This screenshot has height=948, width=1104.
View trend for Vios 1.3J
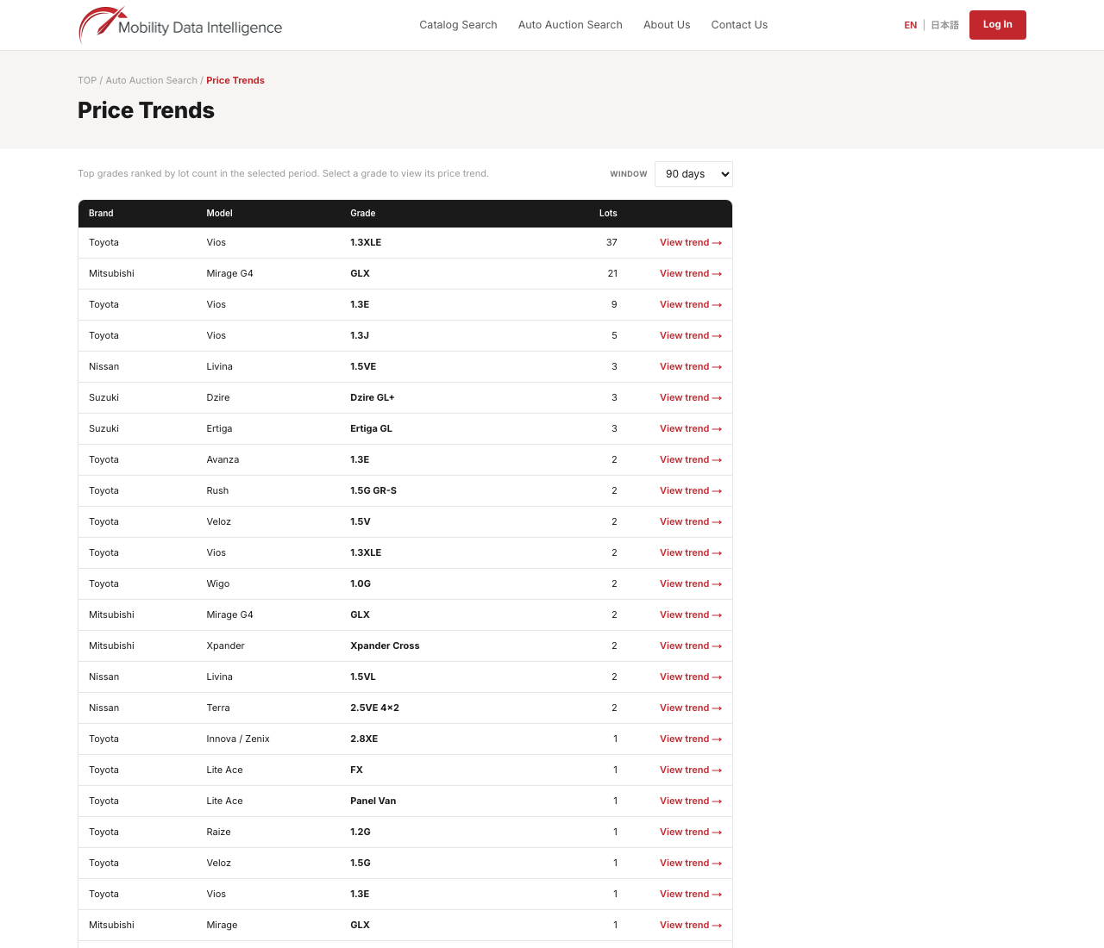tap(691, 336)
